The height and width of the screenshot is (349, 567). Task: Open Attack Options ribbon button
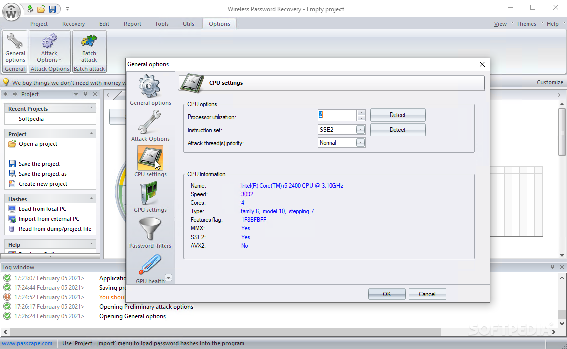50,48
